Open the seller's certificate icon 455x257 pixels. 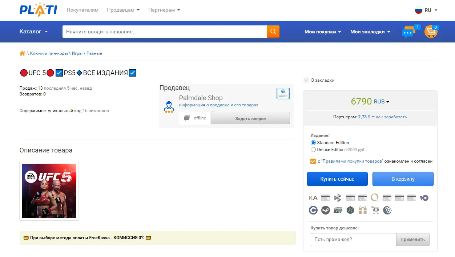(x=283, y=94)
